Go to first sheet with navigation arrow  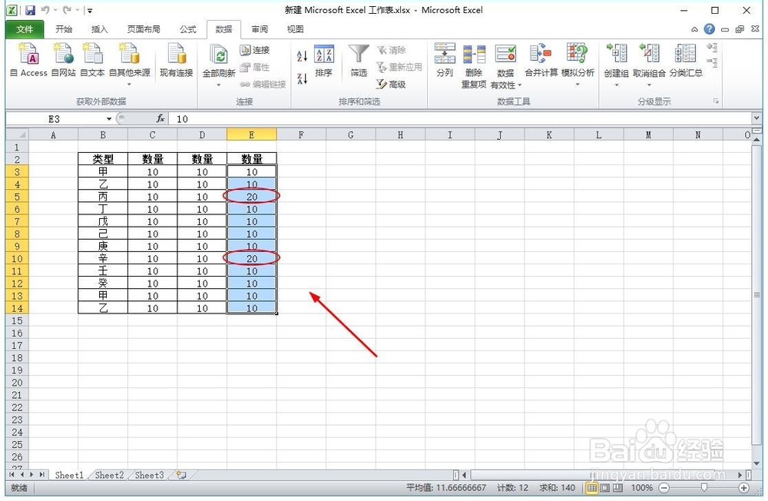pyautogui.click(x=12, y=475)
